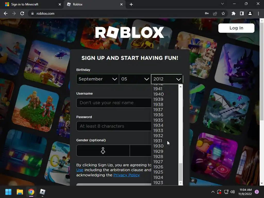Share this page via the share icon
Viewport: 264px width, 198px height.
(x=215, y=13)
